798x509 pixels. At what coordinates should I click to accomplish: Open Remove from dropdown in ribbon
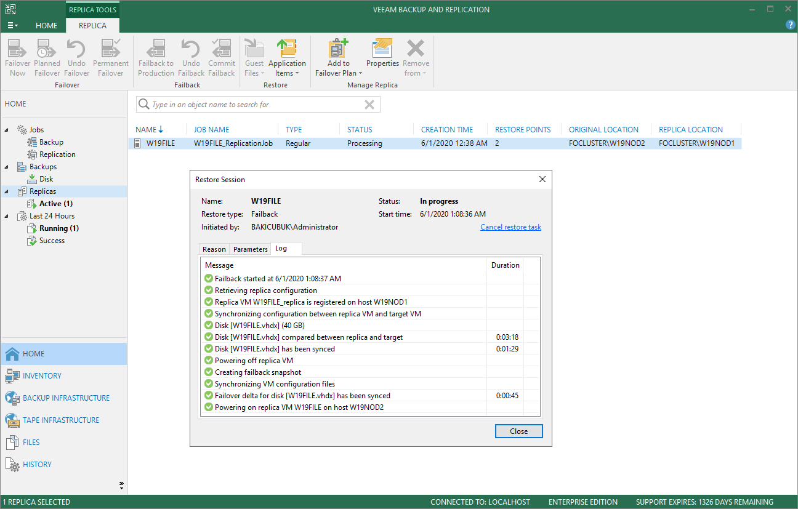416,57
